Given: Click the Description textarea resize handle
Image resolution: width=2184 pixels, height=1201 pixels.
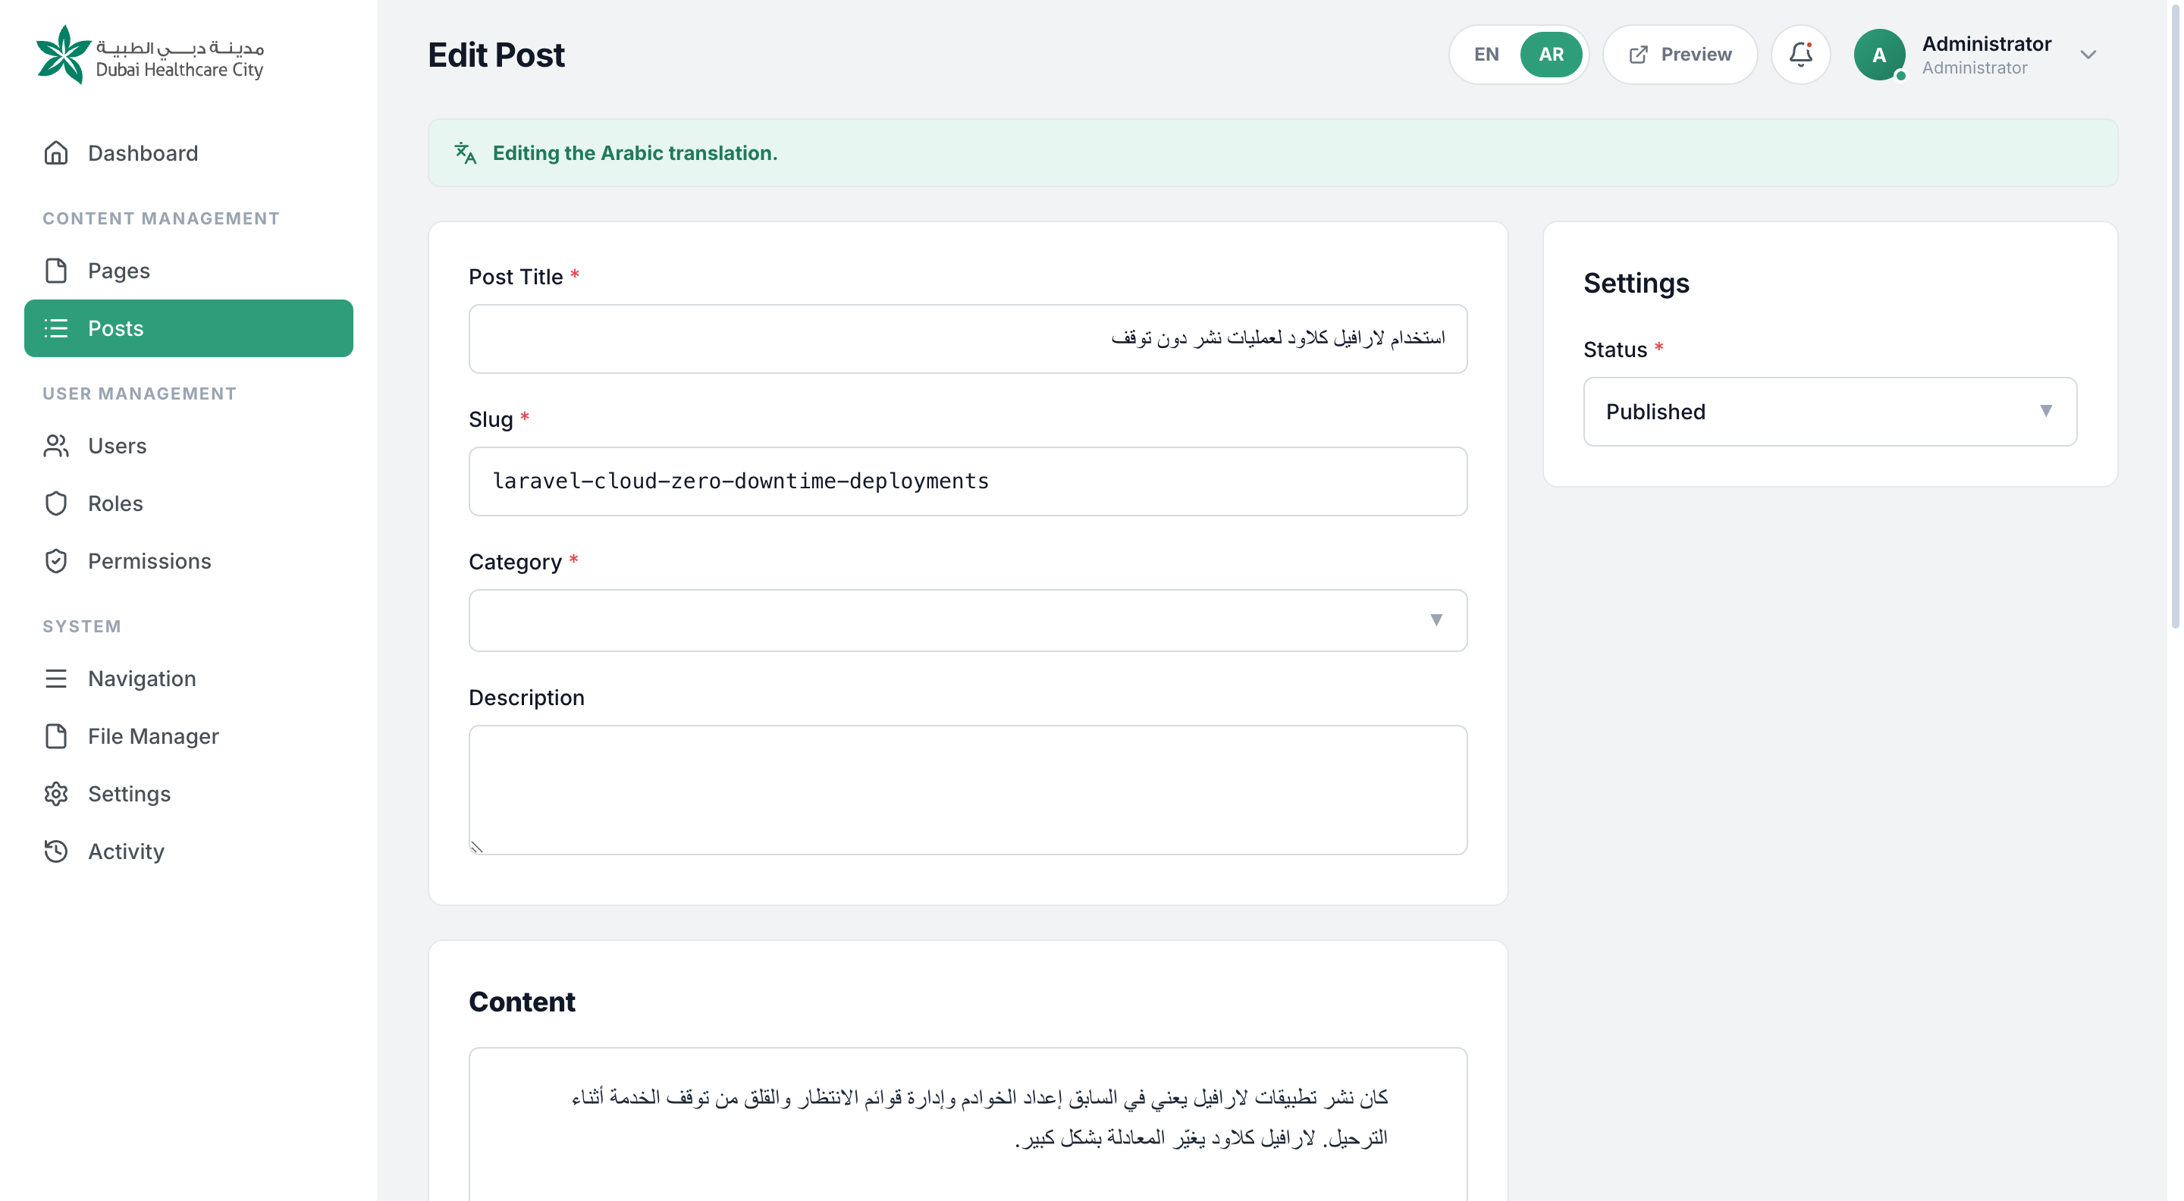Looking at the screenshot, I should click(476, 847).
